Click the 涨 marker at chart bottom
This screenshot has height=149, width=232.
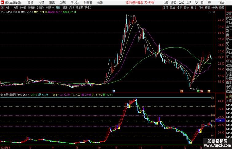(x=201, y=91)
